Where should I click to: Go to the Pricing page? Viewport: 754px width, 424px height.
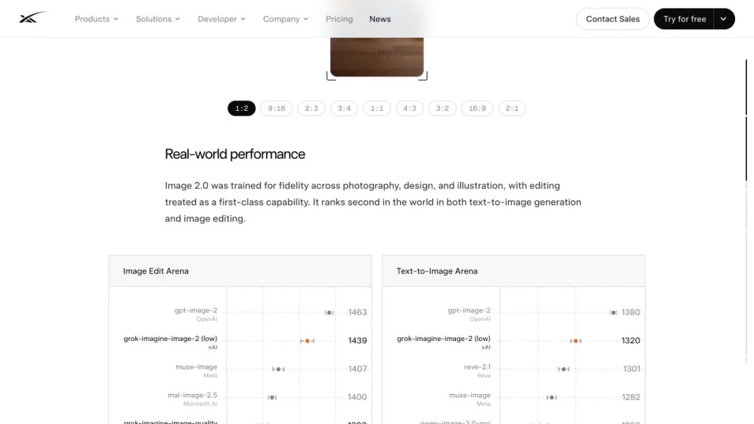coord(339,19)
